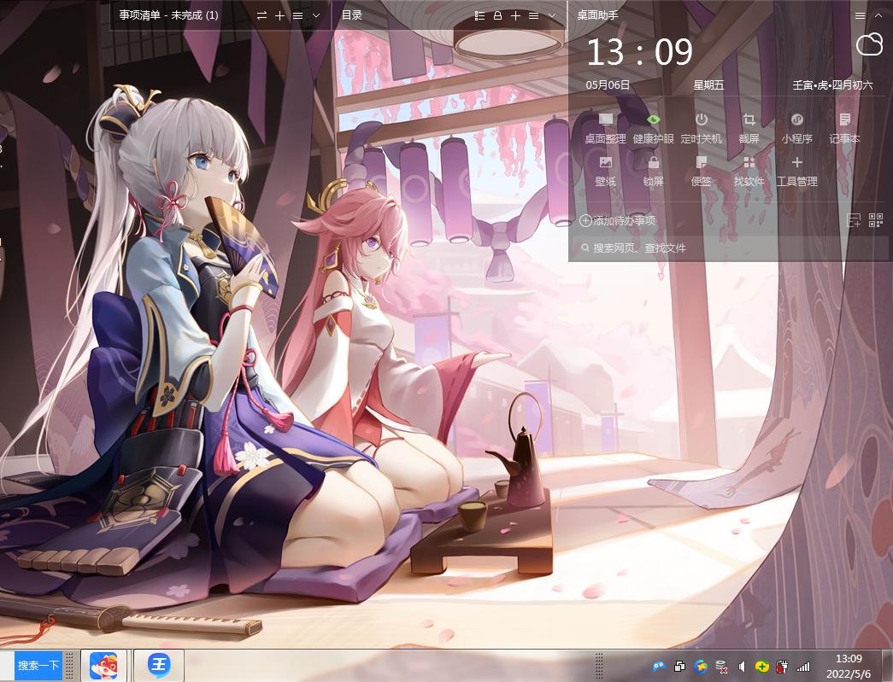Switch view icon in 事项清单 panel

tap(262, 16)
